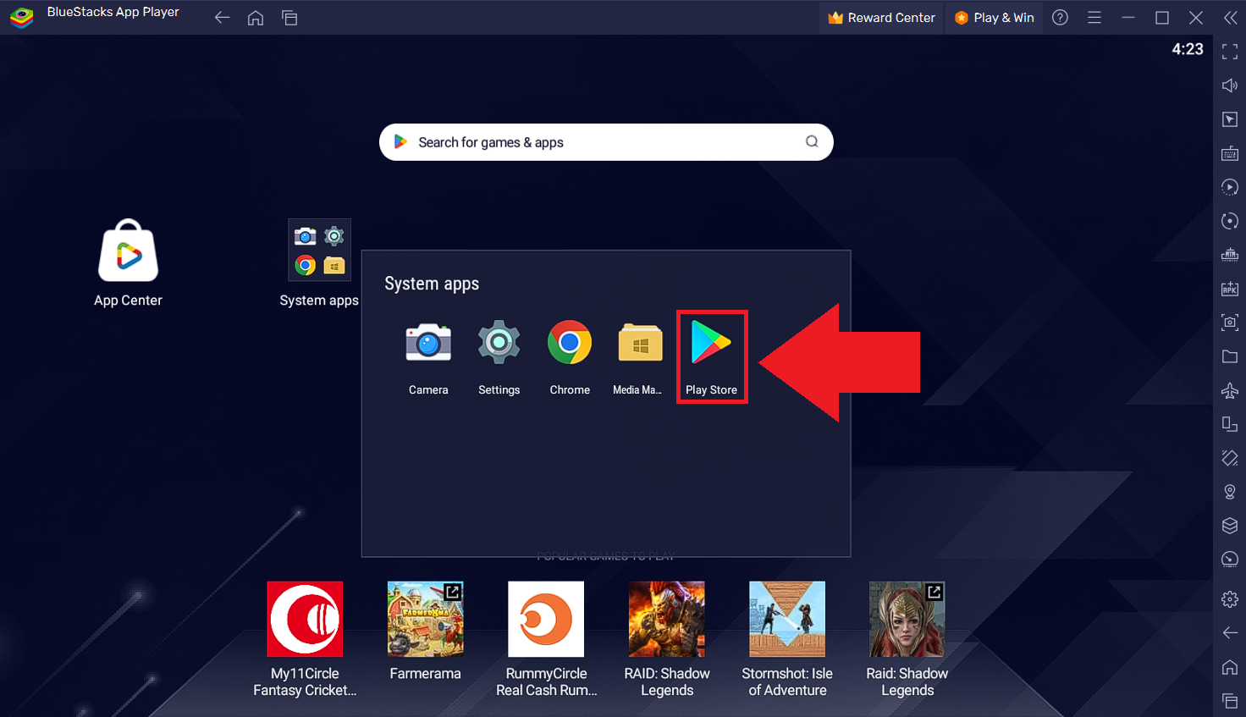Open the Reward Center

pos(881,17)
